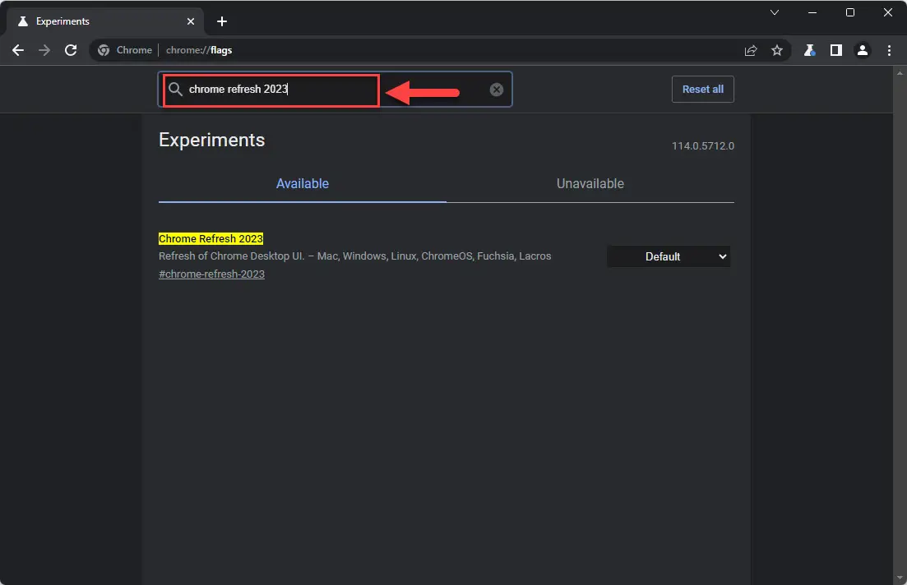907x585 pixels.
Task: Click the Chrome site info icon in address bar
Action: [104, 50]
